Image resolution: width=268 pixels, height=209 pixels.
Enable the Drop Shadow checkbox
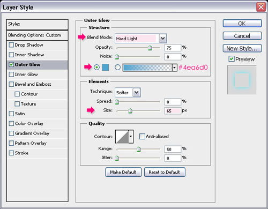coord(11,45)
